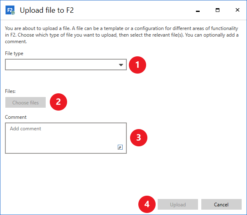Screen dimensions: 247x215
Task: Click the red number 2 callout badge
Action: pyautogui.click(x=58, y=102)
